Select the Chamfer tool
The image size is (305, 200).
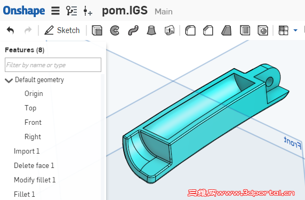(208, 30)
